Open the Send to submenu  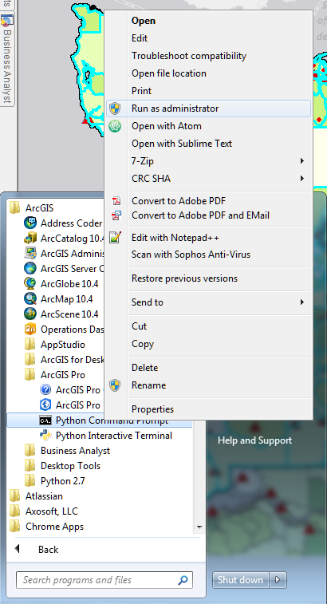[208, 302]
